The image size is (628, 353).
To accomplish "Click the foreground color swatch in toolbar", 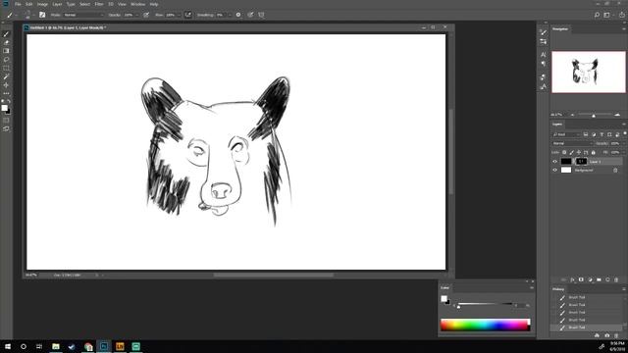I will pyautogui.click(x=4, y=108).
